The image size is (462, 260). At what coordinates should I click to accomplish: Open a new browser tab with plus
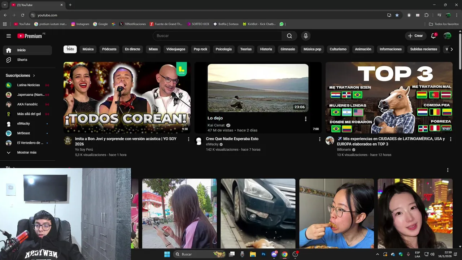tap(70, 5)
